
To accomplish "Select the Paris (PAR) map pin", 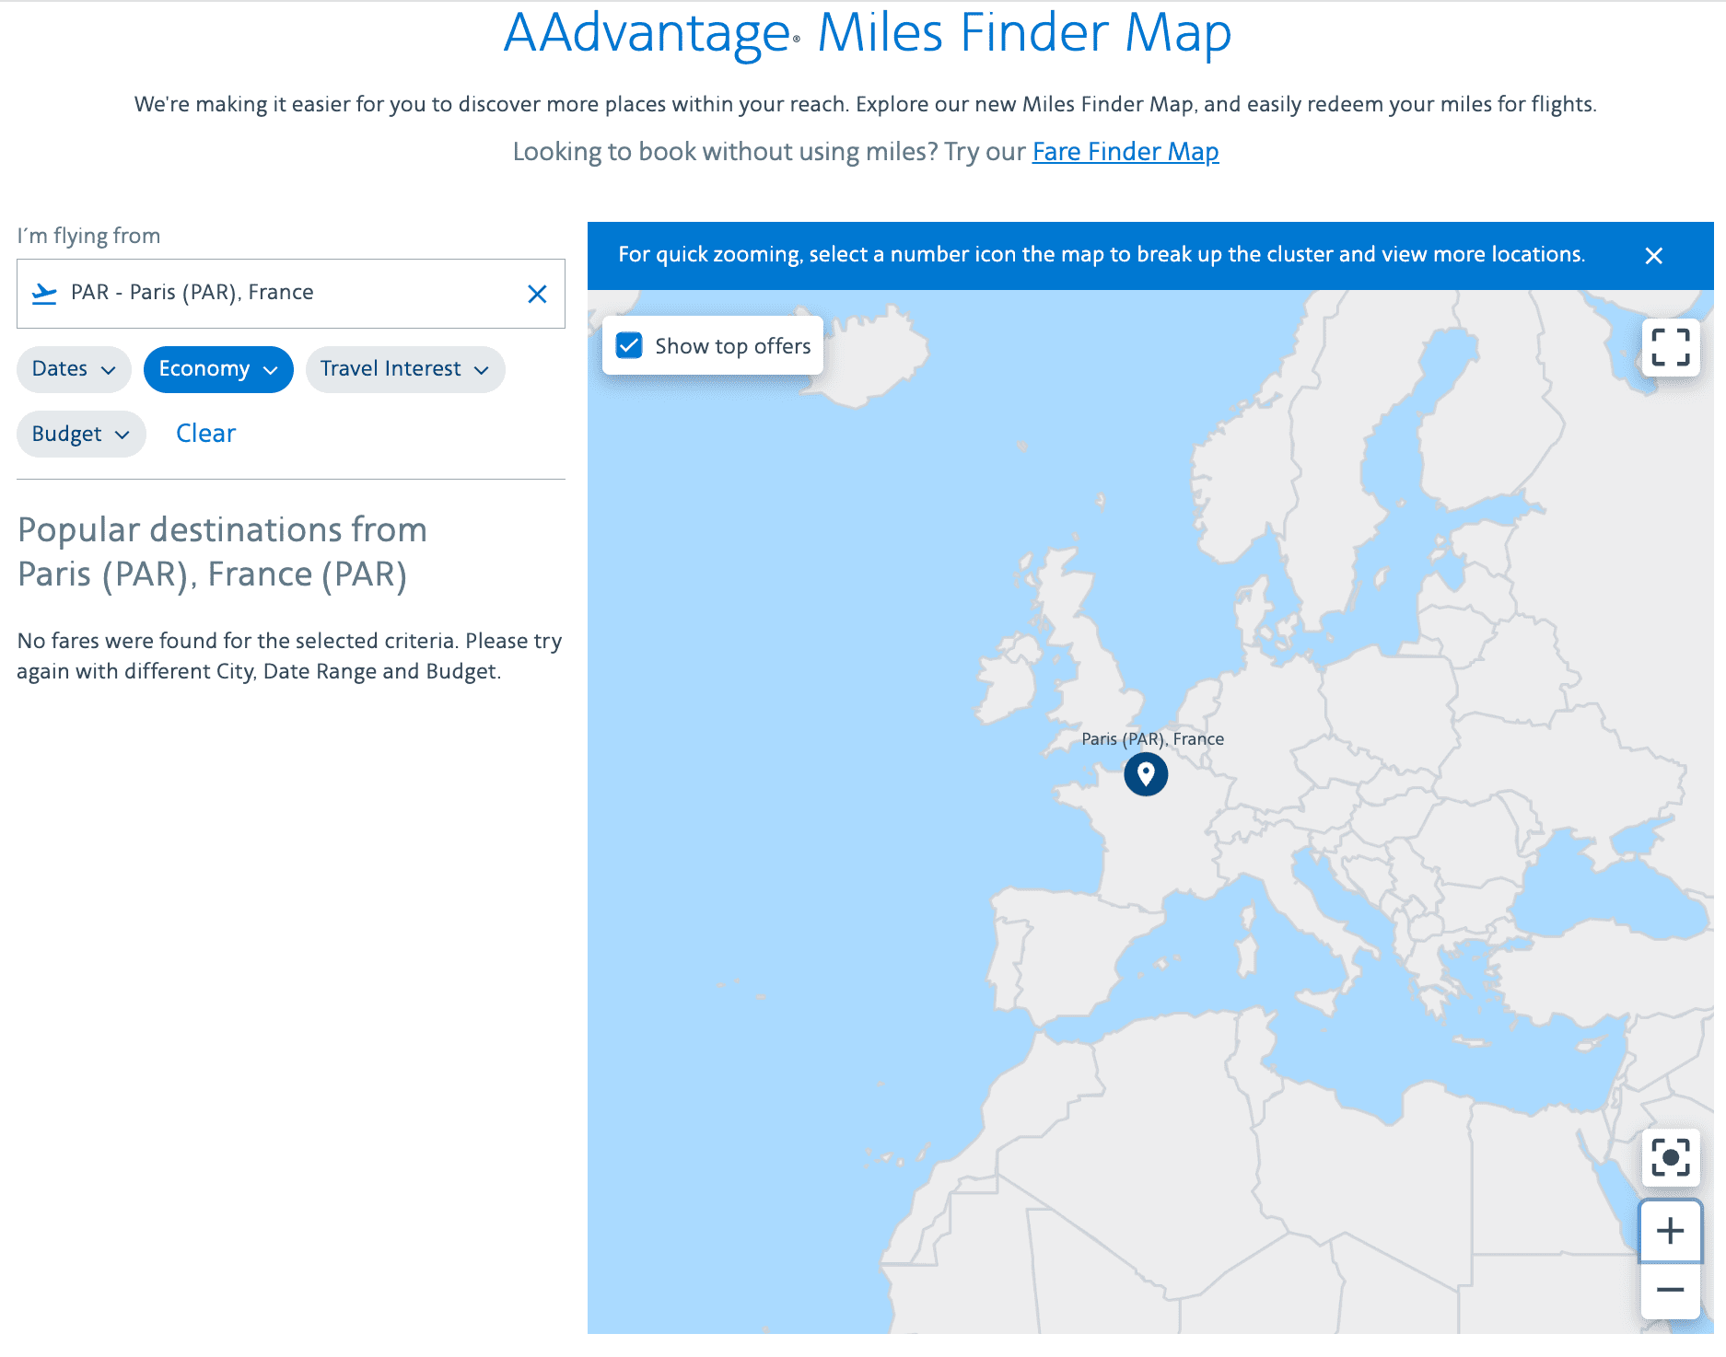I will [x=1146, y=774].
